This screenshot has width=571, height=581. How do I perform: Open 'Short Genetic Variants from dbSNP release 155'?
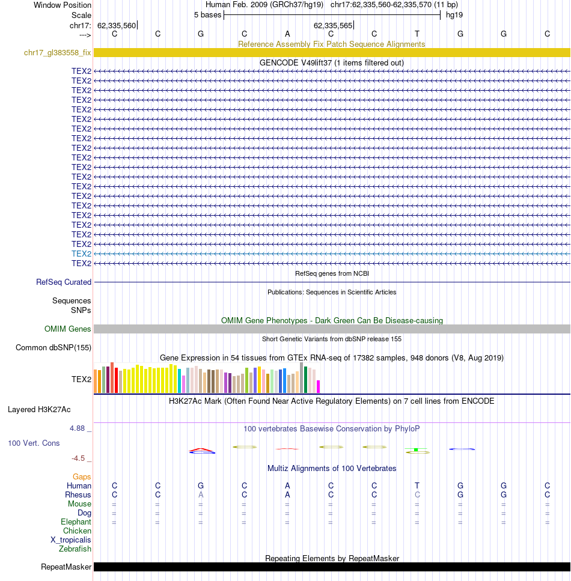332,339
